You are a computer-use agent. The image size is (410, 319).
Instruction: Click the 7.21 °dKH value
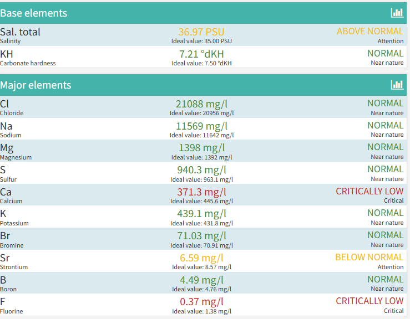pos(201,54)
